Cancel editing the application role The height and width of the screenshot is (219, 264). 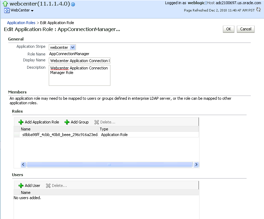point(246,29)
